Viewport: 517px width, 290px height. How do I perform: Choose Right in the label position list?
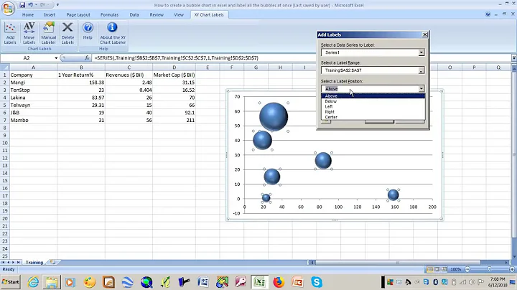point(373,112)
